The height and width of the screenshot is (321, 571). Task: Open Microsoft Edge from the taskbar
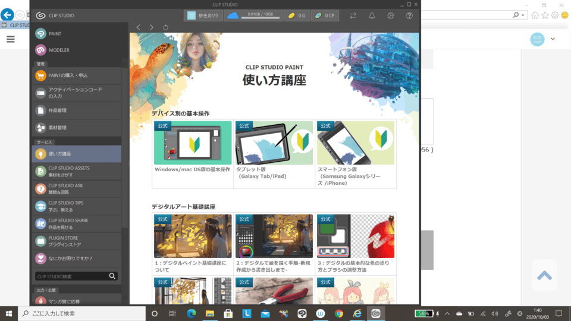point(191,313)
